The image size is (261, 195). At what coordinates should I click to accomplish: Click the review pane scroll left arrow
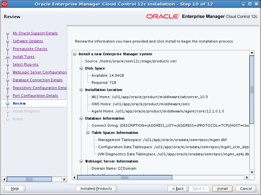74,177
